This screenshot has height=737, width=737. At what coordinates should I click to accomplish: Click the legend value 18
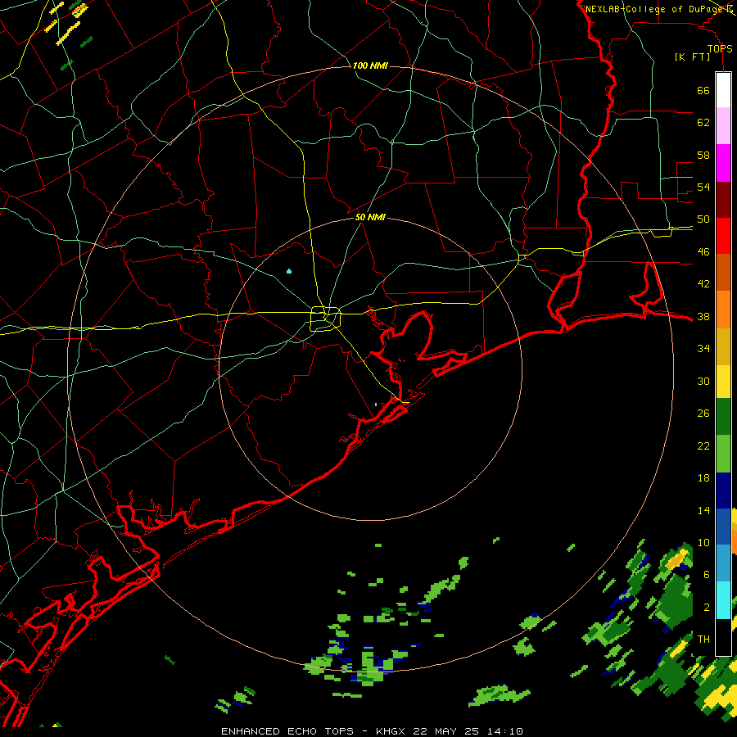pos(703,478)
